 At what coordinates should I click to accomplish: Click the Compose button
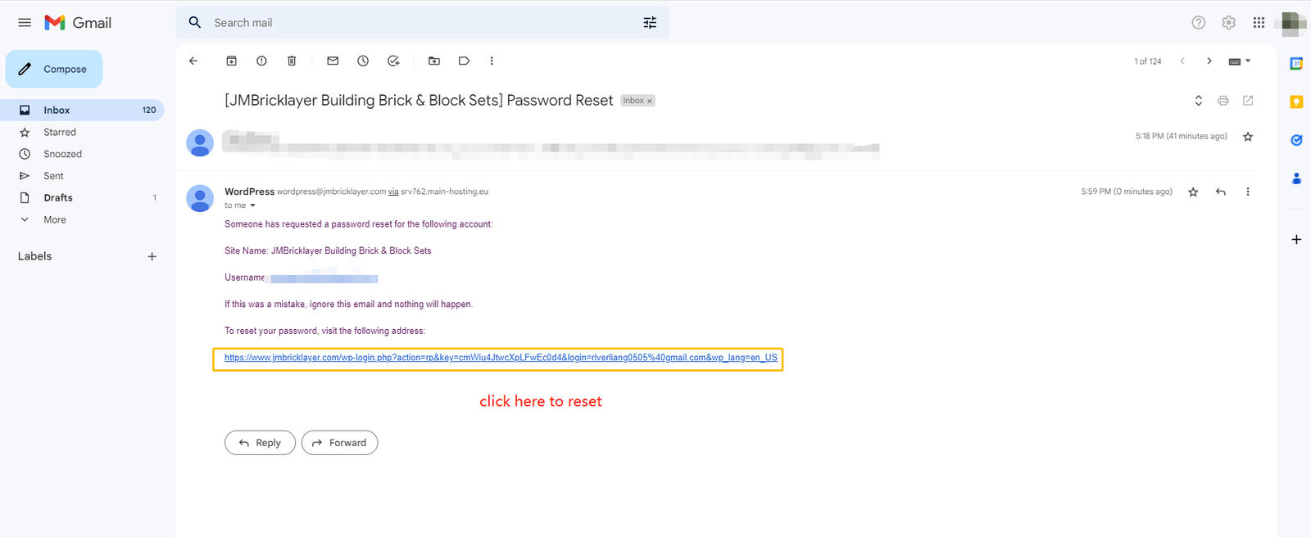[54, 69]
